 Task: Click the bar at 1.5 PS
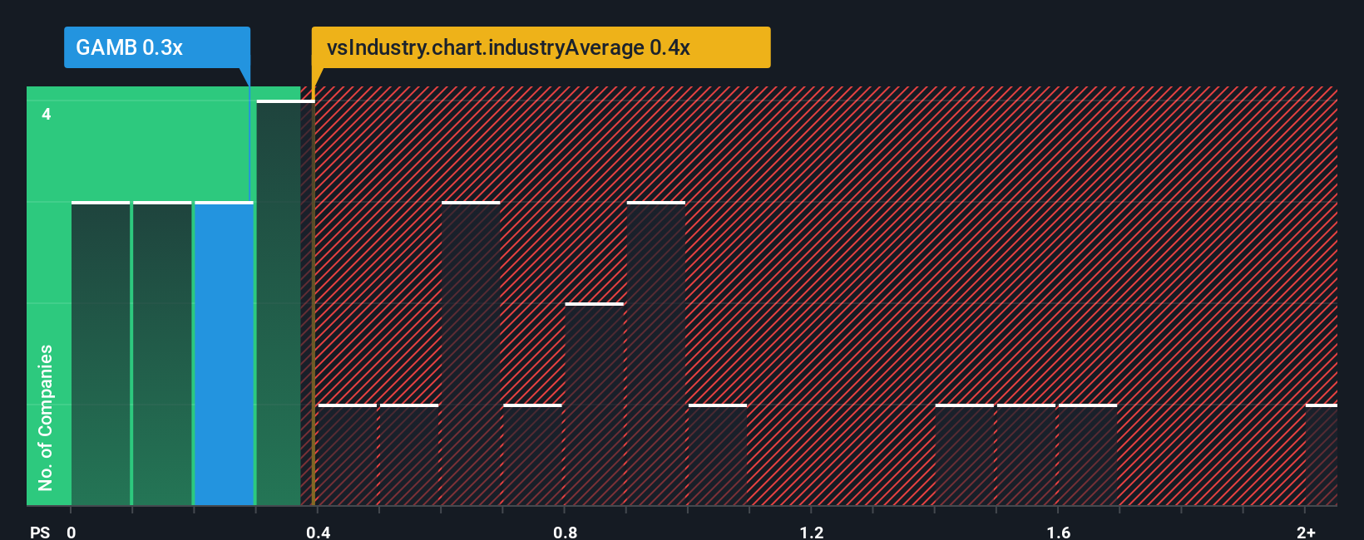(x=1026, y=454)
